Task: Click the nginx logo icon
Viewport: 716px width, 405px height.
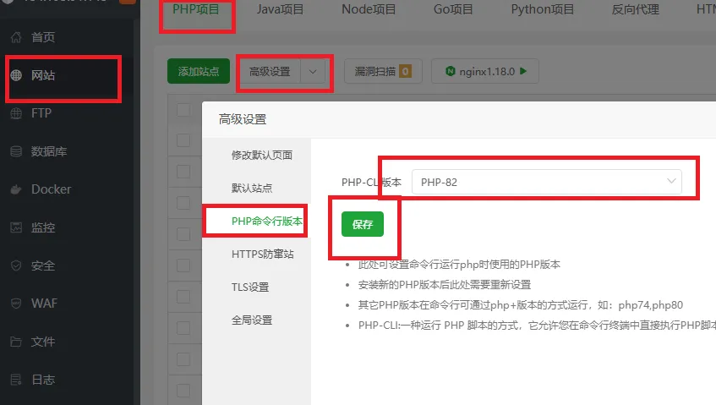Action: point(451,71)
